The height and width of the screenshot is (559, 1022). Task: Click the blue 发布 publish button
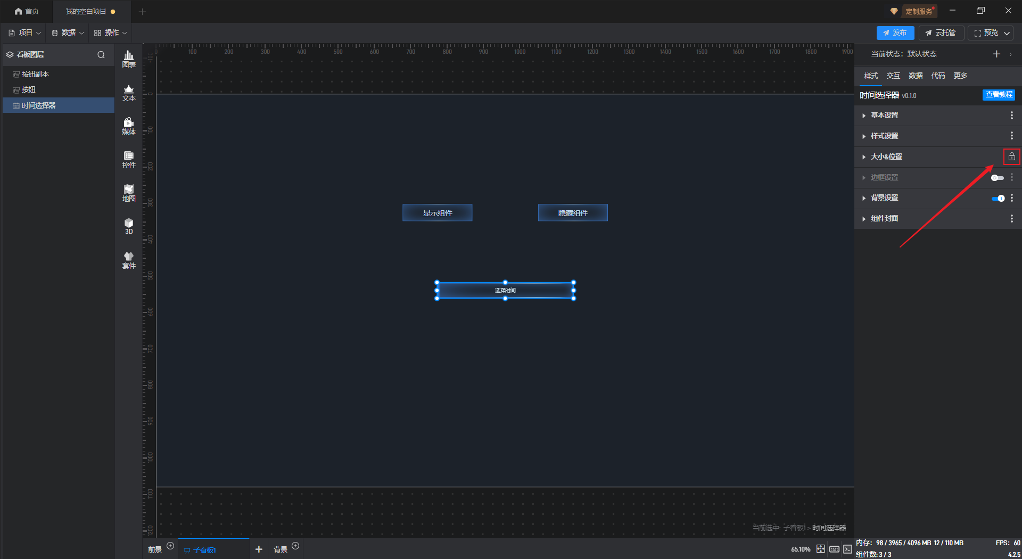(895, 33)
